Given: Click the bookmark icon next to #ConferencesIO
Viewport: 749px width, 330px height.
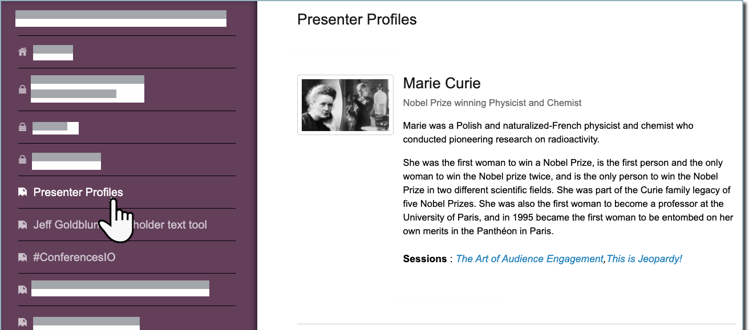Looking at the screenshot, I should tap(22, 258).
